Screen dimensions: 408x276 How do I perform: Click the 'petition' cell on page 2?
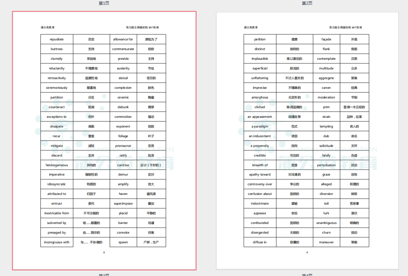(260, 39)
